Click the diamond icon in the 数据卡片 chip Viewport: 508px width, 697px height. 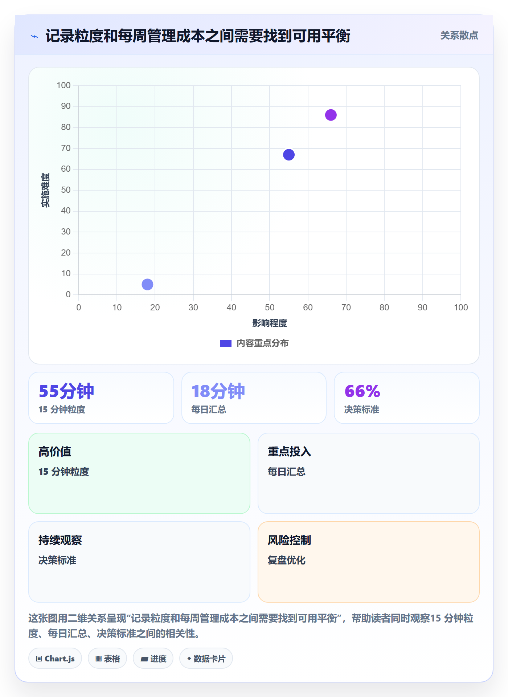pyautogui.click(x=189, y=659)
